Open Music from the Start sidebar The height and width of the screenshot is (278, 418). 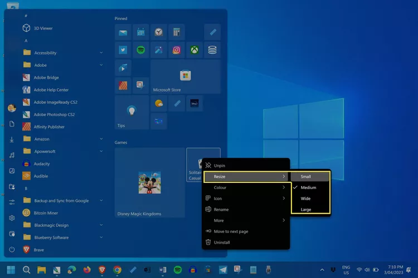(x=12, y=155)
